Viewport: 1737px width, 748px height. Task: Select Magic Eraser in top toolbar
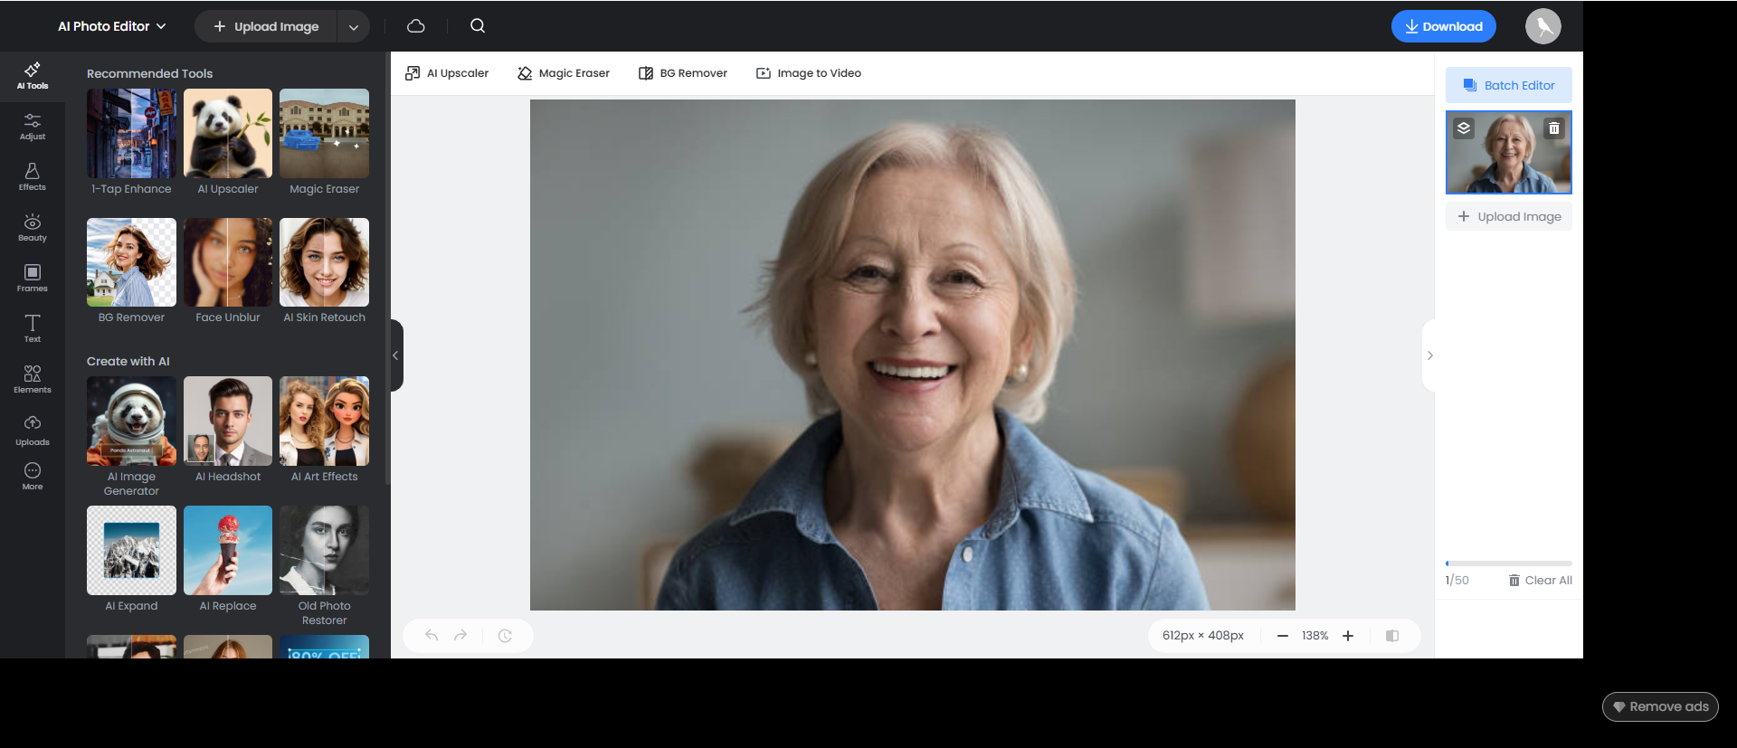pos(564,73)
